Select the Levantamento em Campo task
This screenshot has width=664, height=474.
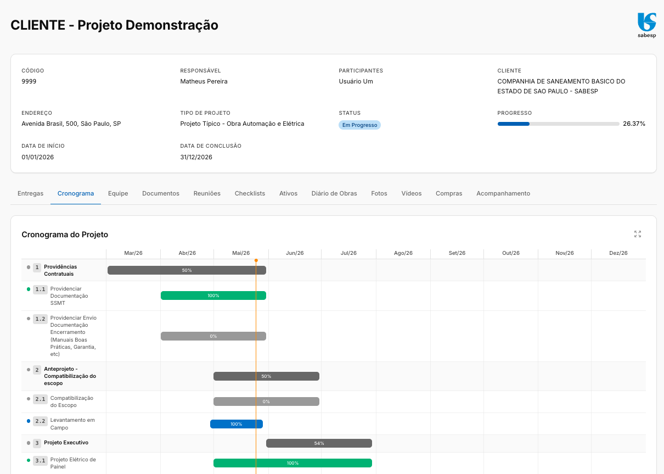(x=334, y=424)
